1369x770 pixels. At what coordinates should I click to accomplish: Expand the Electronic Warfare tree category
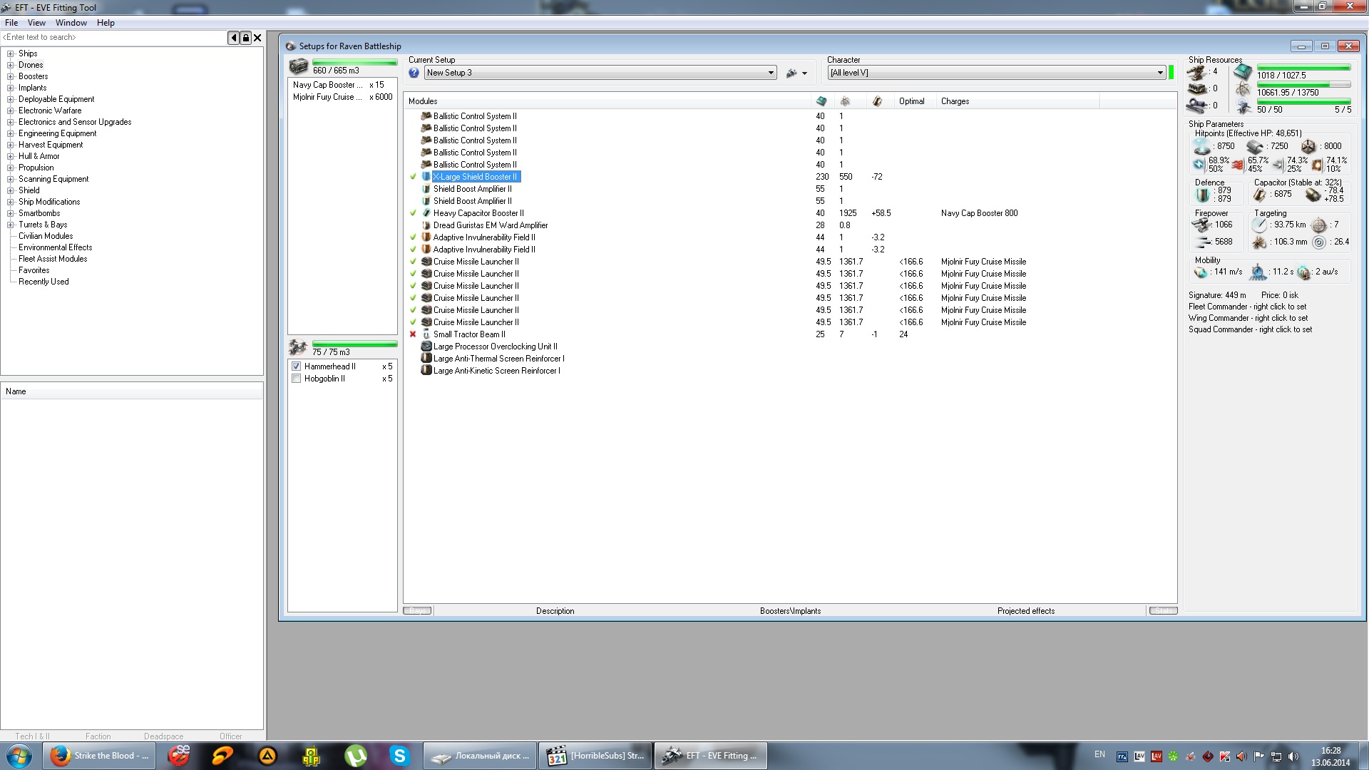pos(11,111)
